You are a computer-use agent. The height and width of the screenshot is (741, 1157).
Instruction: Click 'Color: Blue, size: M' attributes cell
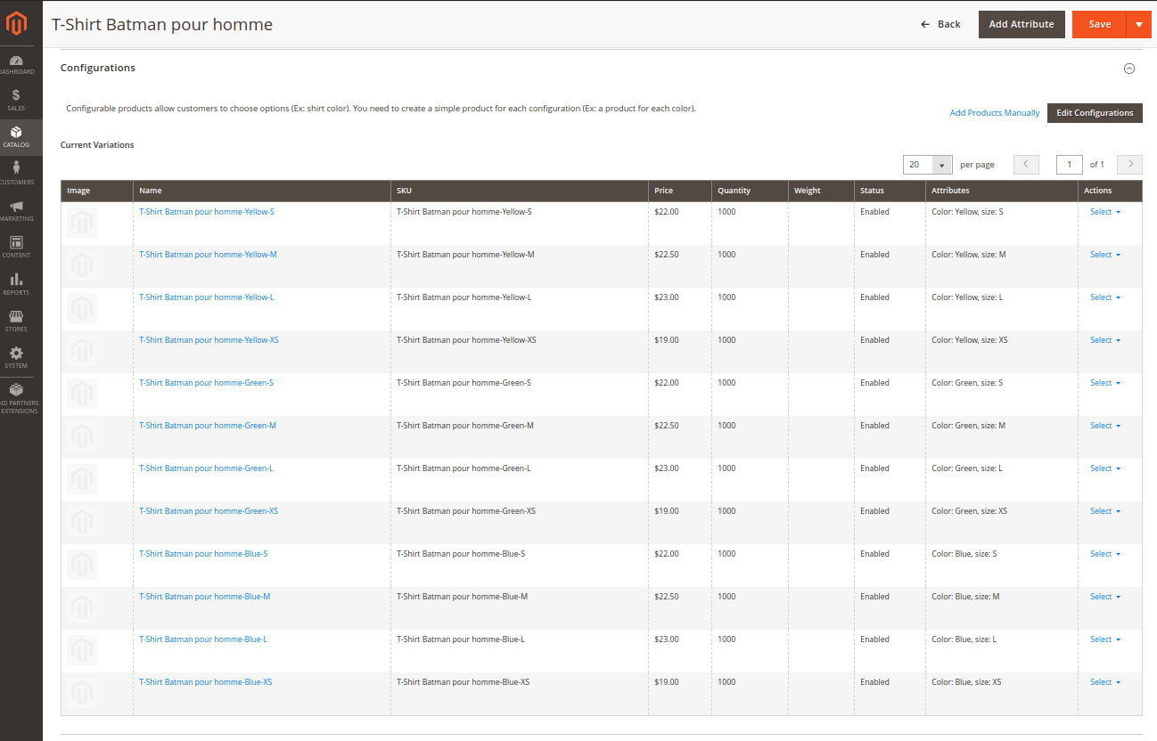coord(965,597)
